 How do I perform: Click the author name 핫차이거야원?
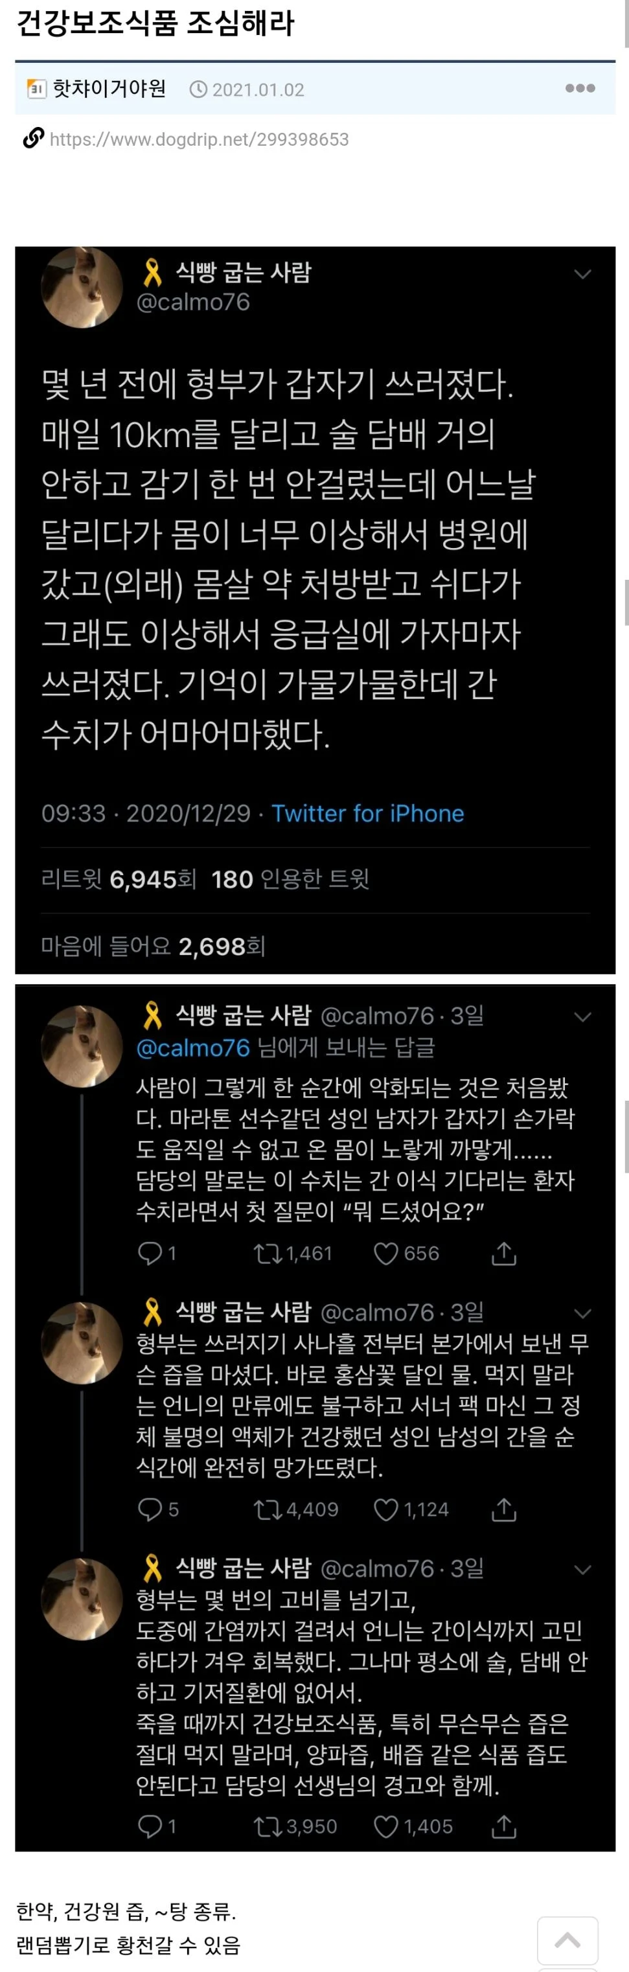pyautogui.click(x=109, y=89)
